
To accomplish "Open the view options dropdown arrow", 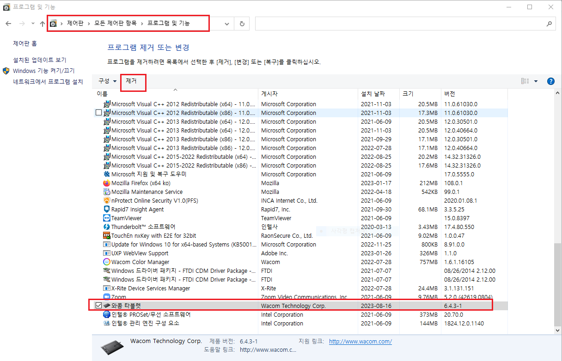I will 536,81.
